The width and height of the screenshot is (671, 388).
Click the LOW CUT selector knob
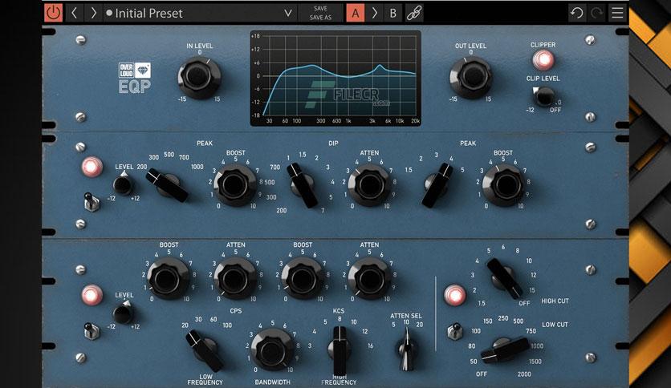point(505,350)
